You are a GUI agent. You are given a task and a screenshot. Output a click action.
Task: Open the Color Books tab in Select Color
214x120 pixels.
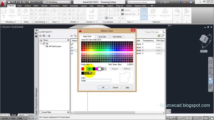[x=117, y=37]
